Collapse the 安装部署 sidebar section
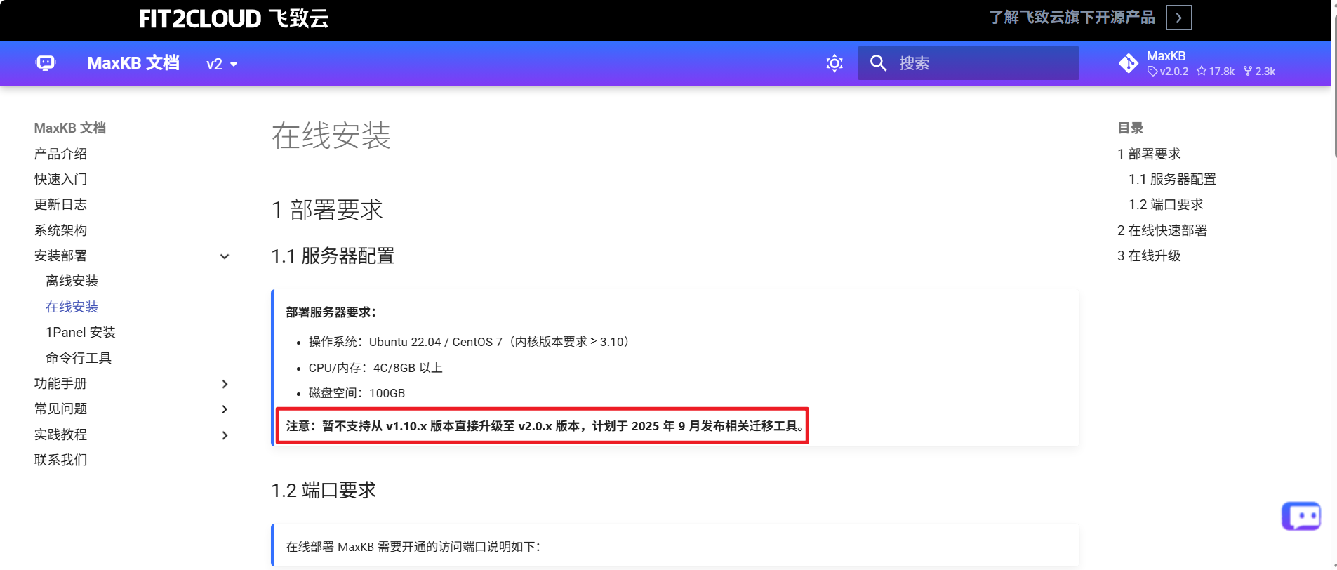The width and height of the screenshot is (1337, 570). click(x=225, y=256)
